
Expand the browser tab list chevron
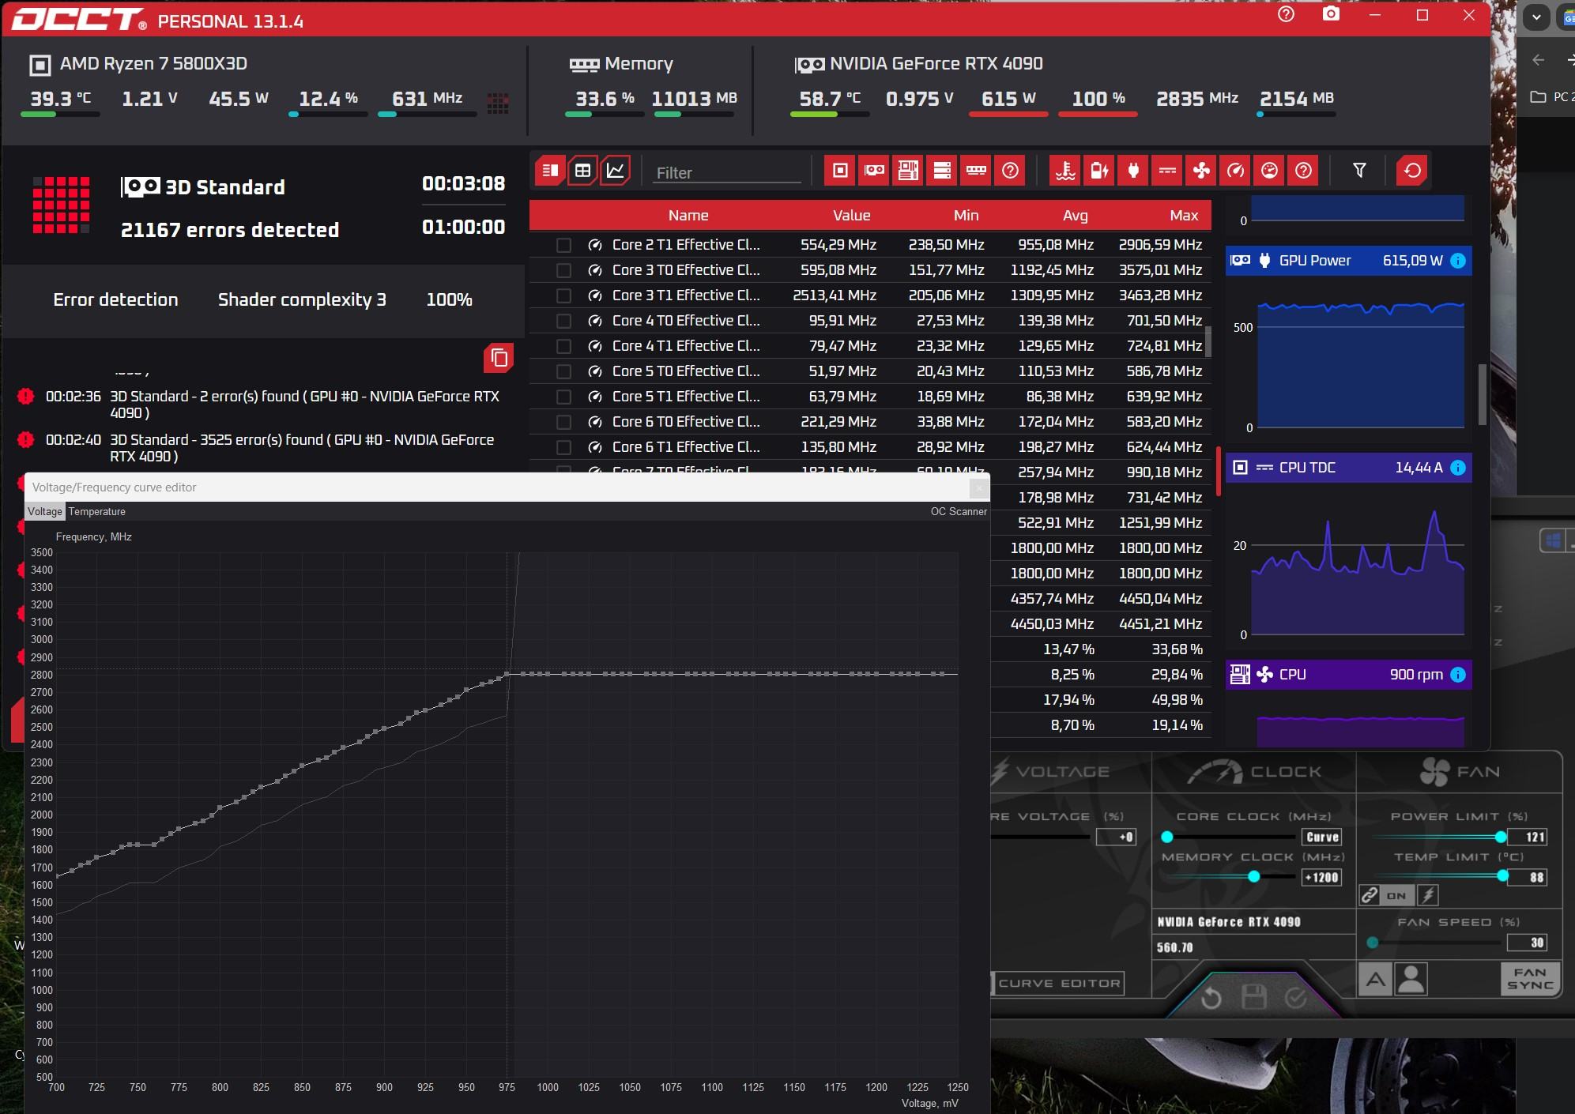click(1535, 17)
